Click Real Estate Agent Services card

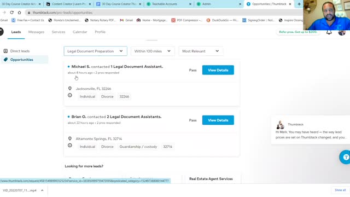click(211, 179)
